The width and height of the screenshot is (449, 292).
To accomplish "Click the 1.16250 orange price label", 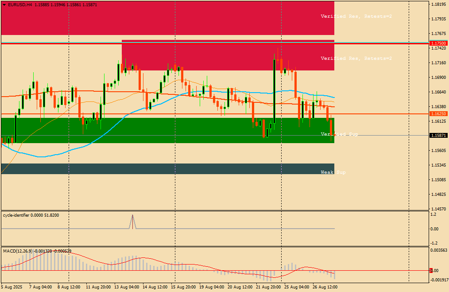I will point(438,114).
